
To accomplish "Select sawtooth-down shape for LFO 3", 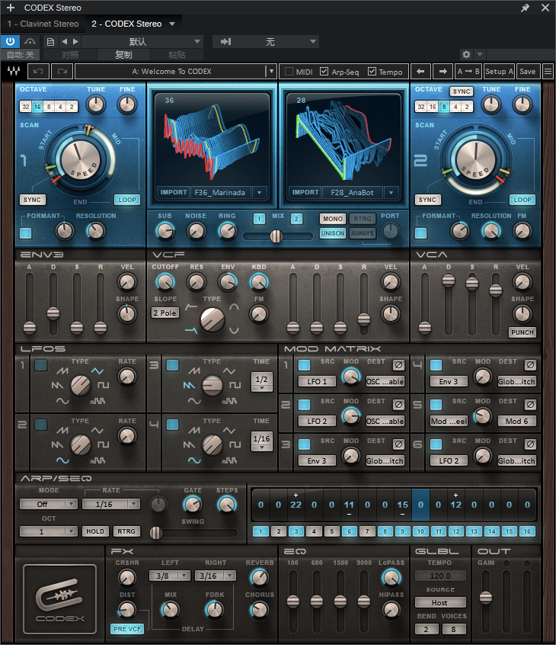I will tap(189, 386).
